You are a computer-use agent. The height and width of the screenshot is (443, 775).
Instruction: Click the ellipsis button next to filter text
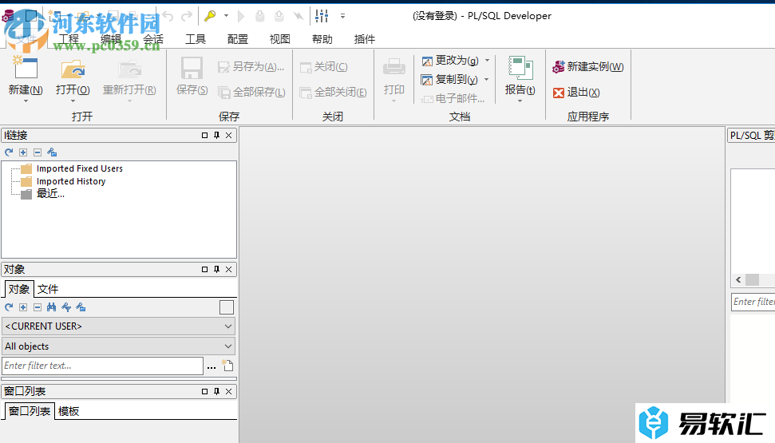point(212,366)
